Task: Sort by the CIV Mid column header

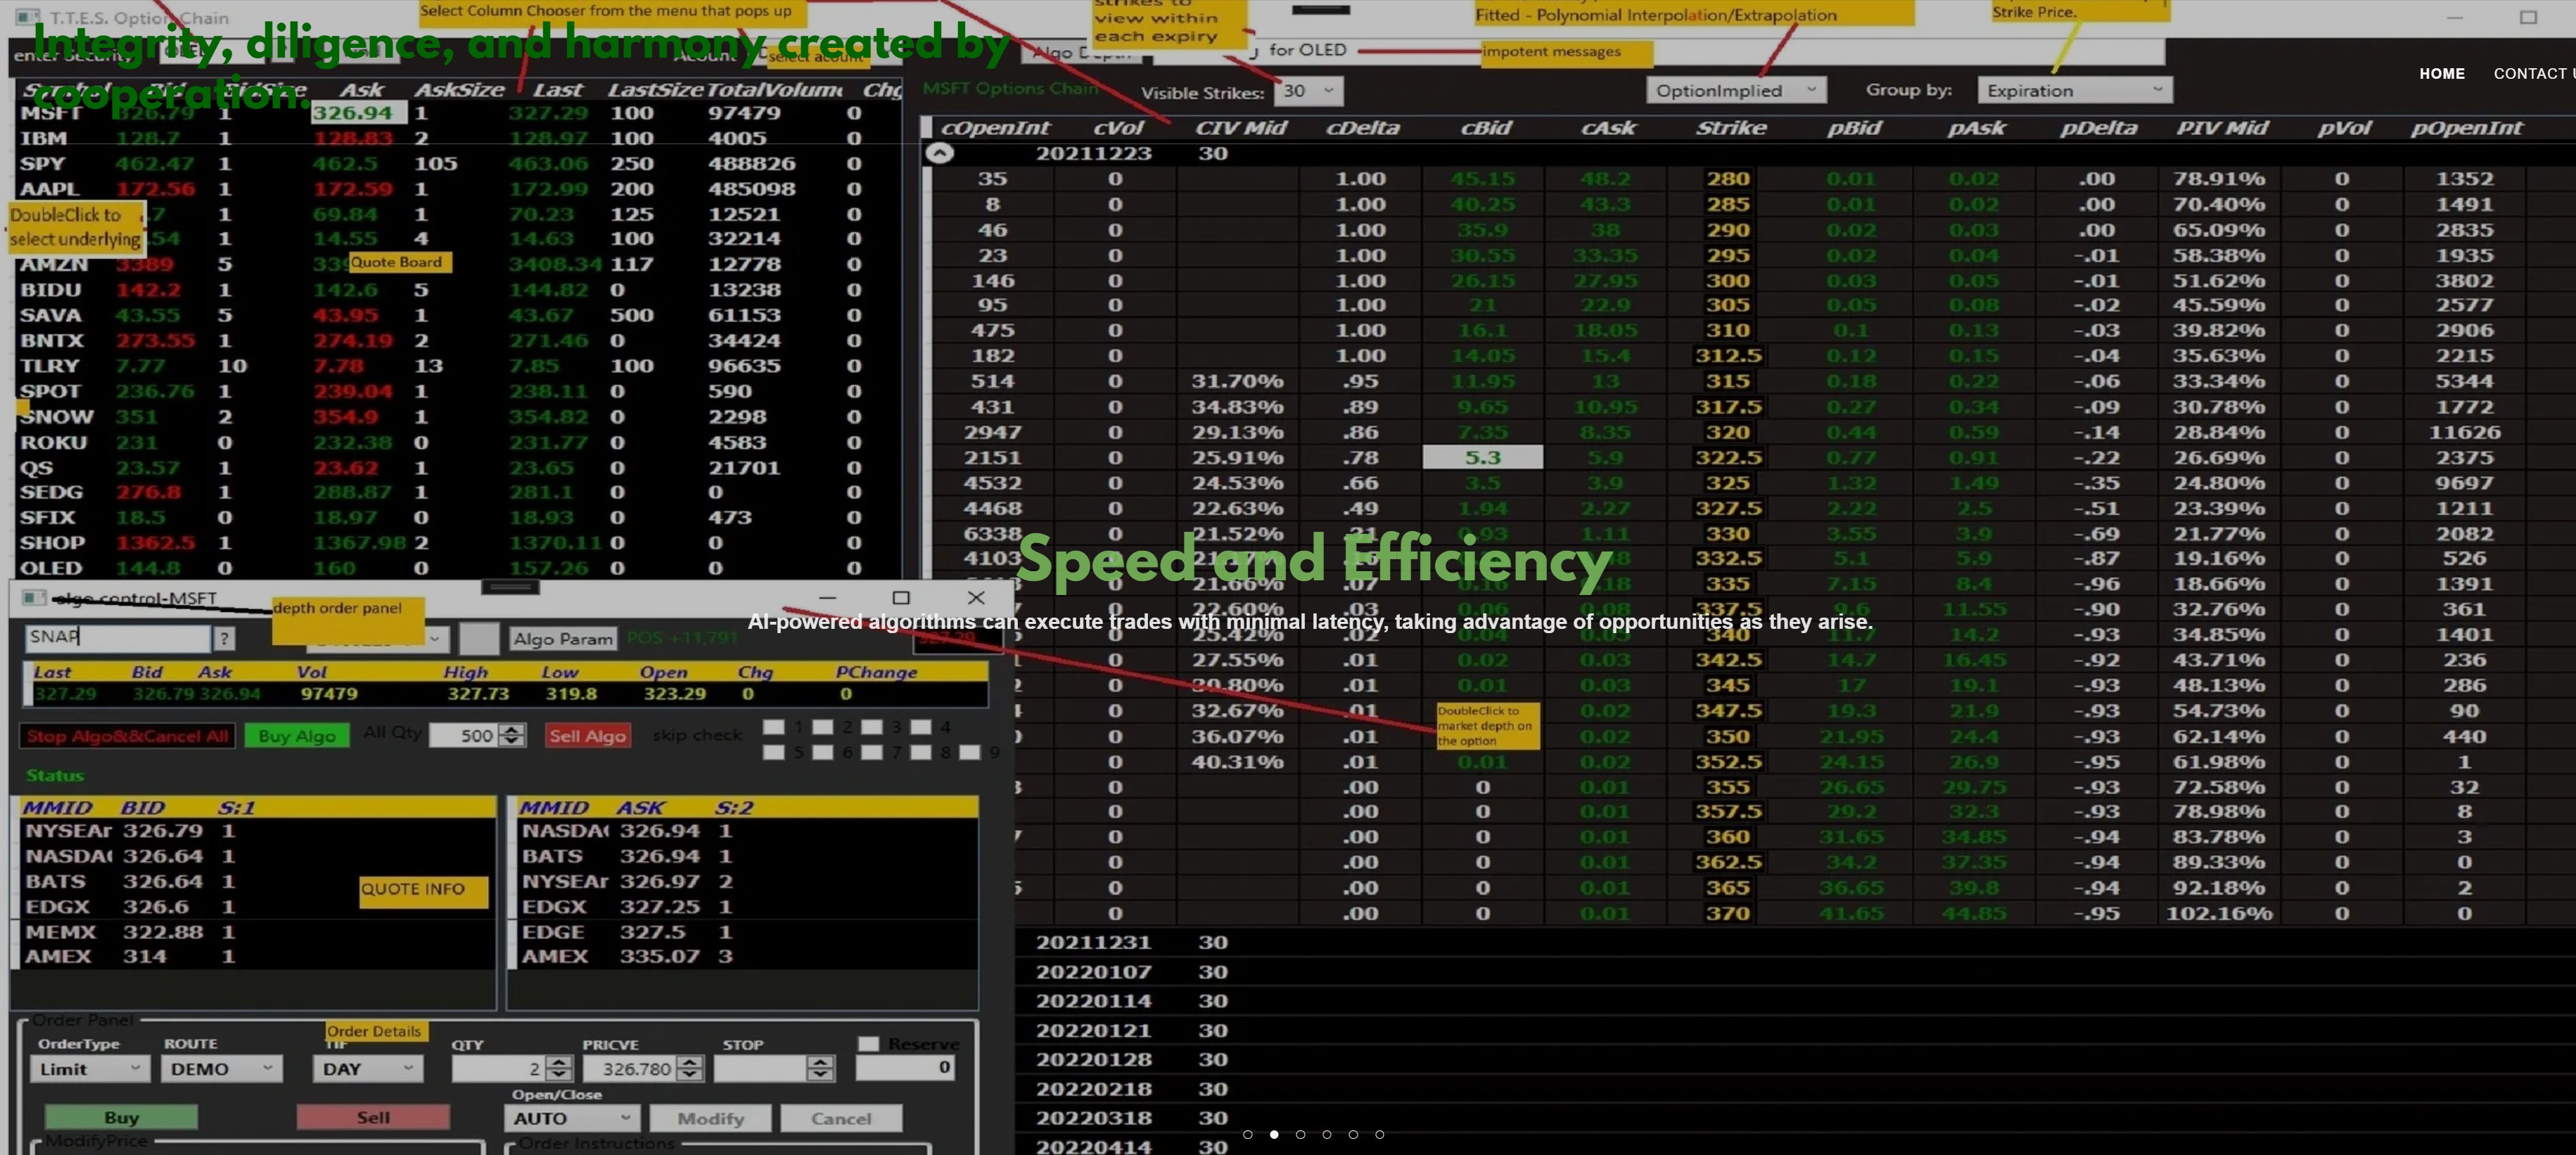Action: pos(1241,128)
